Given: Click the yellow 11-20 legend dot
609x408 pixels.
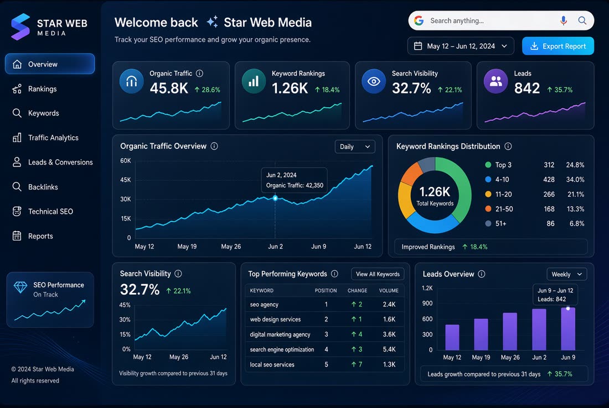Looking at the screenshot, I should pyautogui.click(x=488, y=194).
